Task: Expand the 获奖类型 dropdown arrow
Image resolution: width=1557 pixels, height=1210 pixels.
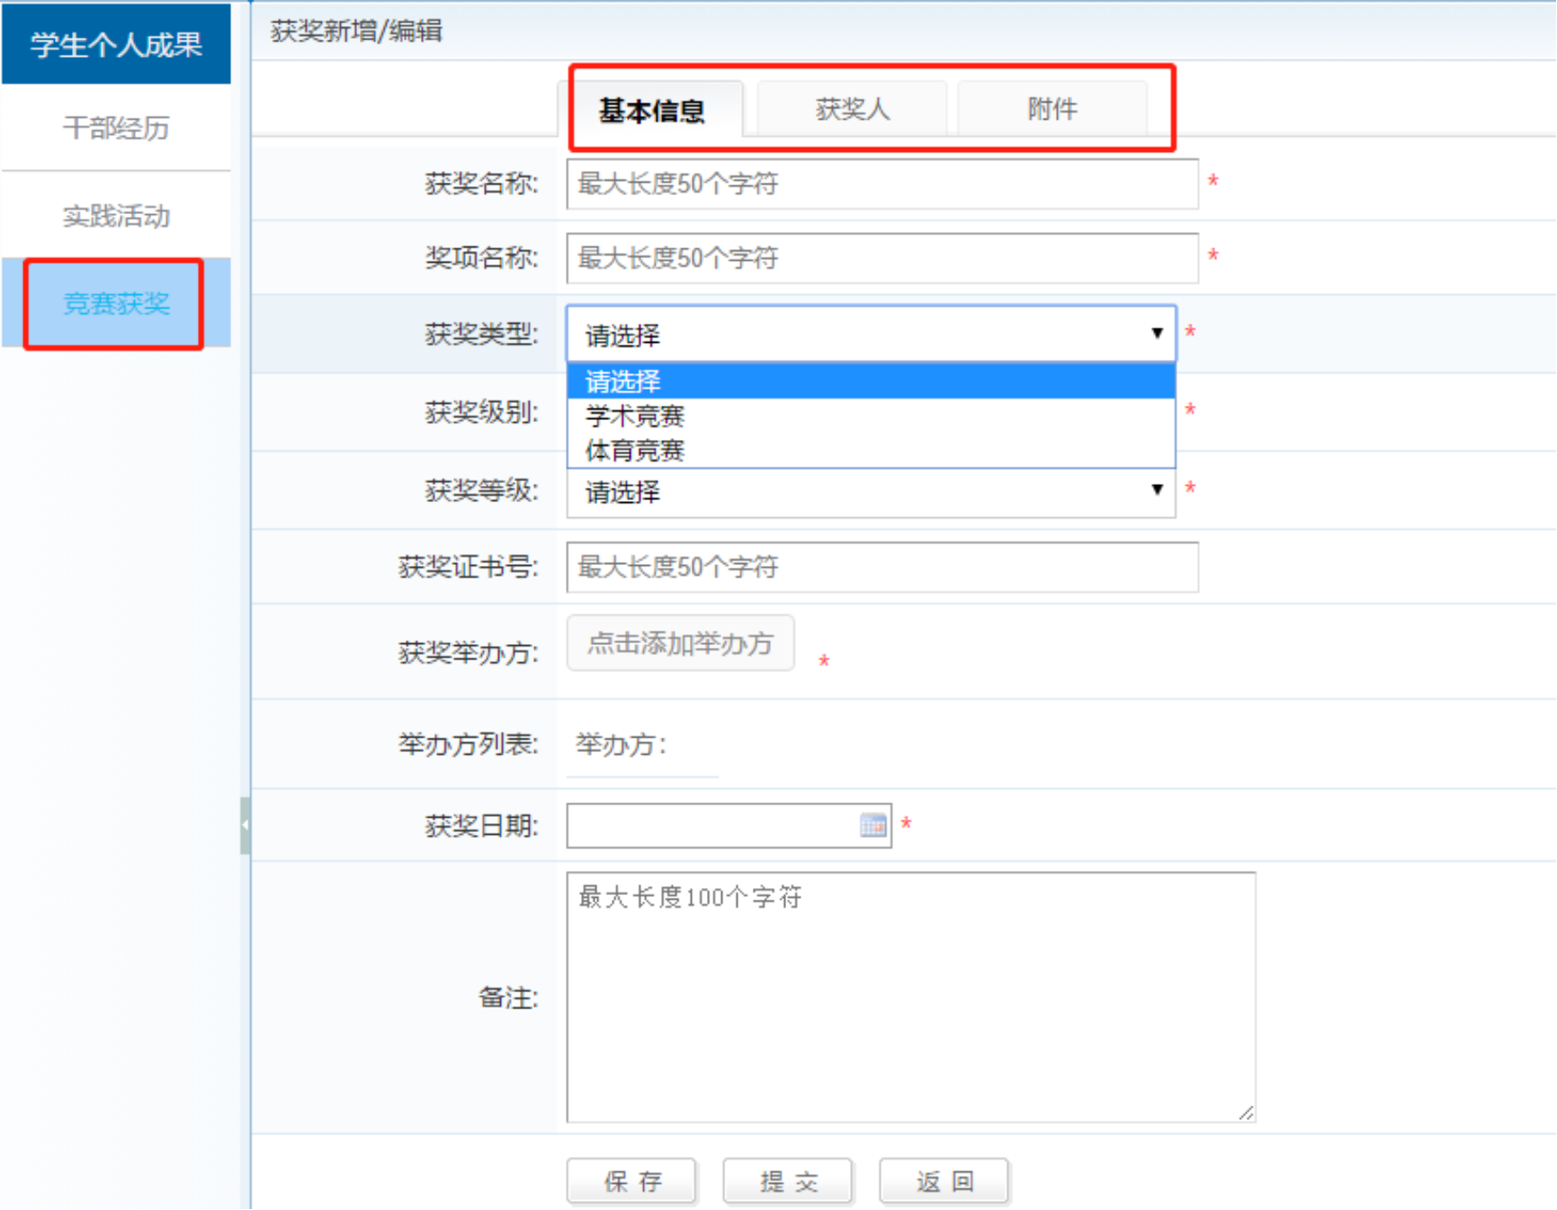Action: pyautogui.click(x=1157, y=334)
